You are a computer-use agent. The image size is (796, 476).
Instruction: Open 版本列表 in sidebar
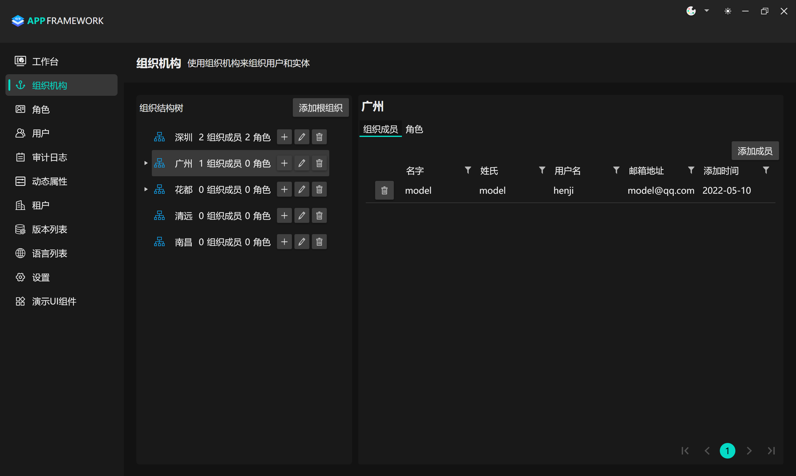coord(61,229)
